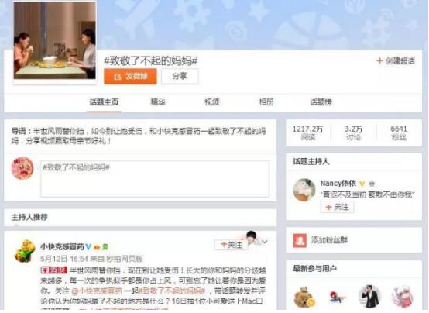This screenshot has height=313, width=429.
Task: Click the blue verified V badge
Action: (88, 247)
